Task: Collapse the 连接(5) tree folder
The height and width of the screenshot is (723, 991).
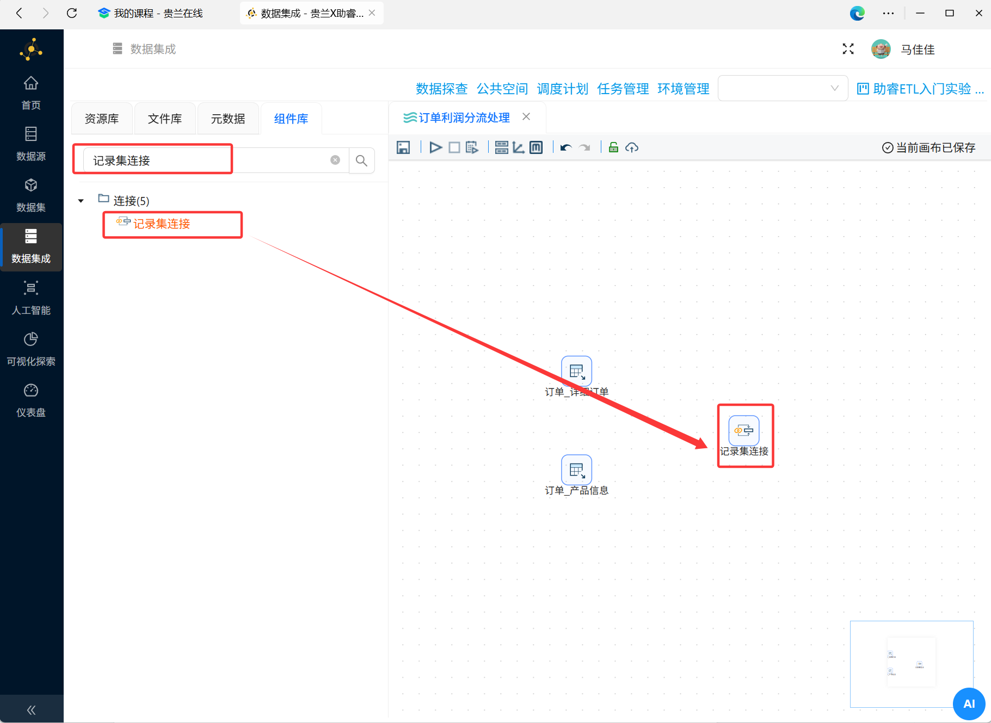Action: 81,201
